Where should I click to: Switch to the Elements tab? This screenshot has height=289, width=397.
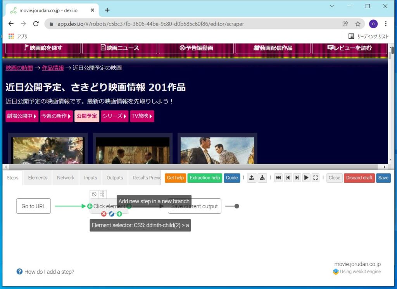click(x=38, y=178)
